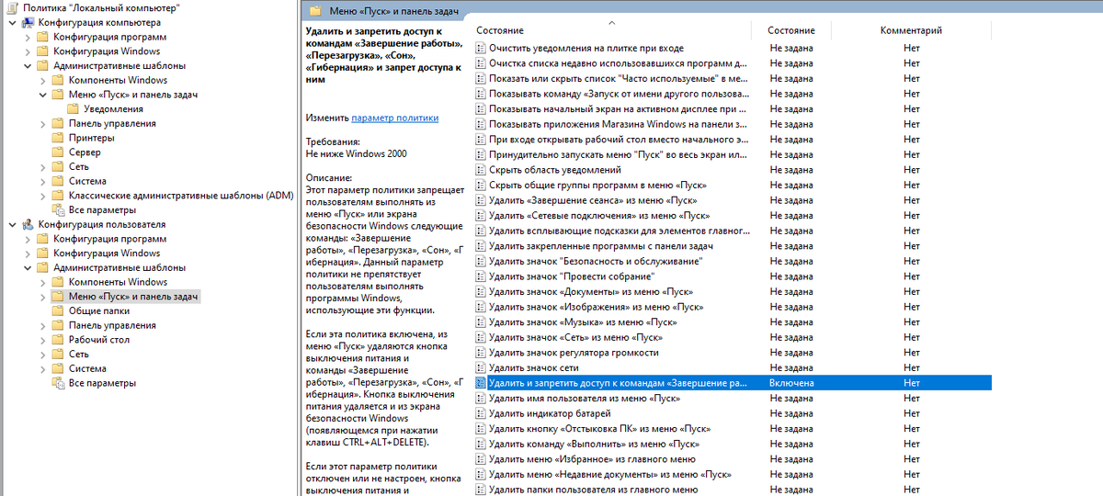Click «Включена» state of highlighted policy

pyautogui.click(x=791, y=383)
